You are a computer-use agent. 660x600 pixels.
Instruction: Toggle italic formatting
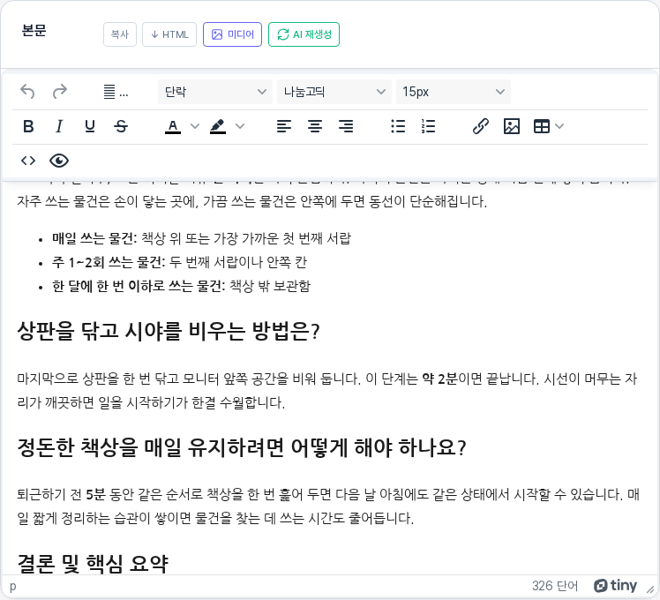click(x=59, y=126)
